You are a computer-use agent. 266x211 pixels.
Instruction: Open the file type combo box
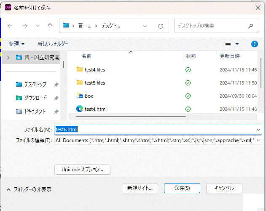[158, 140]
